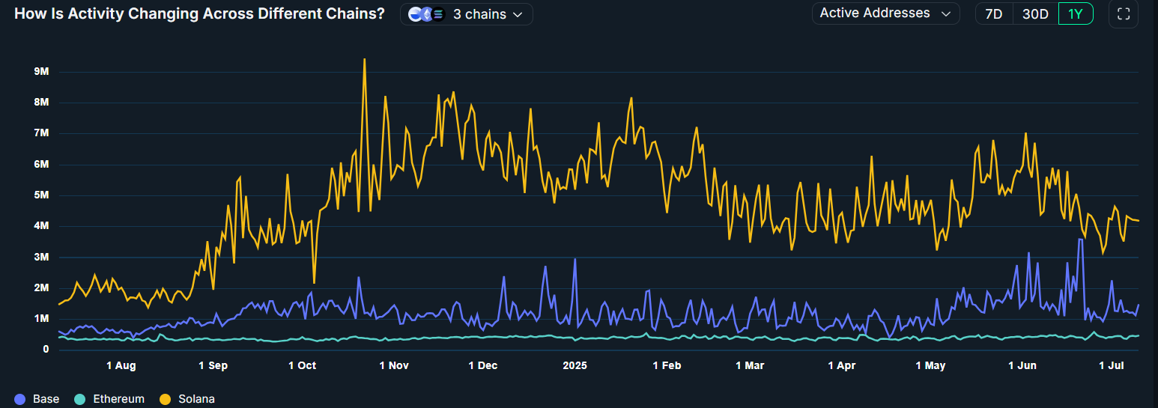
Task: Click the 1 Dec x-axis label
Action: 483,366
